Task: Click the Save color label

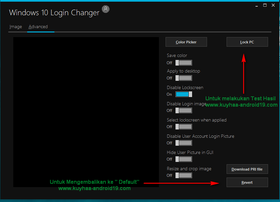Action: click(177, 55)
